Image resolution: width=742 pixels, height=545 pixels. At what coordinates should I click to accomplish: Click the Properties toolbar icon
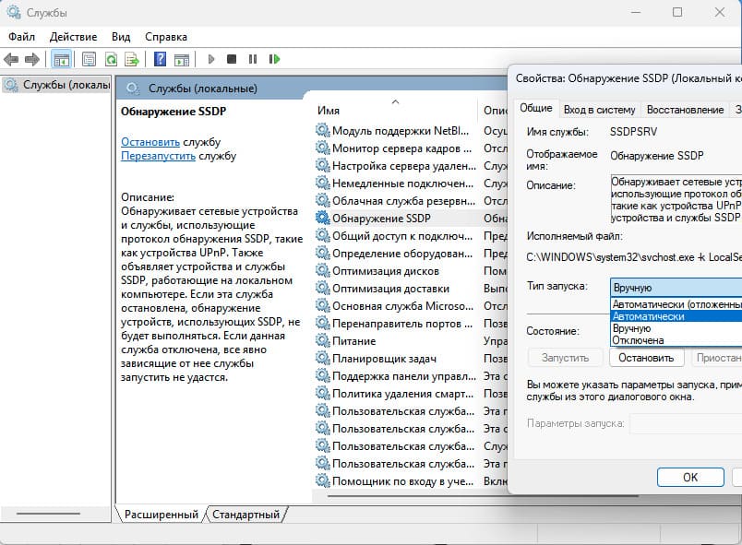point(89,59)
